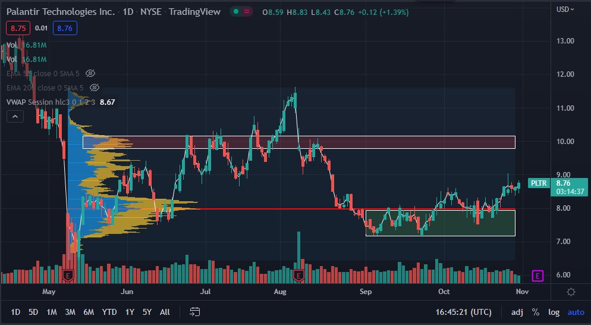Click the PLTR price label tag

(x=539, y=183)
